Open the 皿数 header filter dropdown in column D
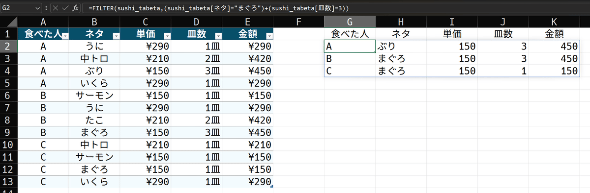 218,36
